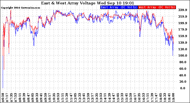Viewport: 190px width, 103px height.
Task: Click the 18:23 time axis label
Action: (x=165, y=98)
